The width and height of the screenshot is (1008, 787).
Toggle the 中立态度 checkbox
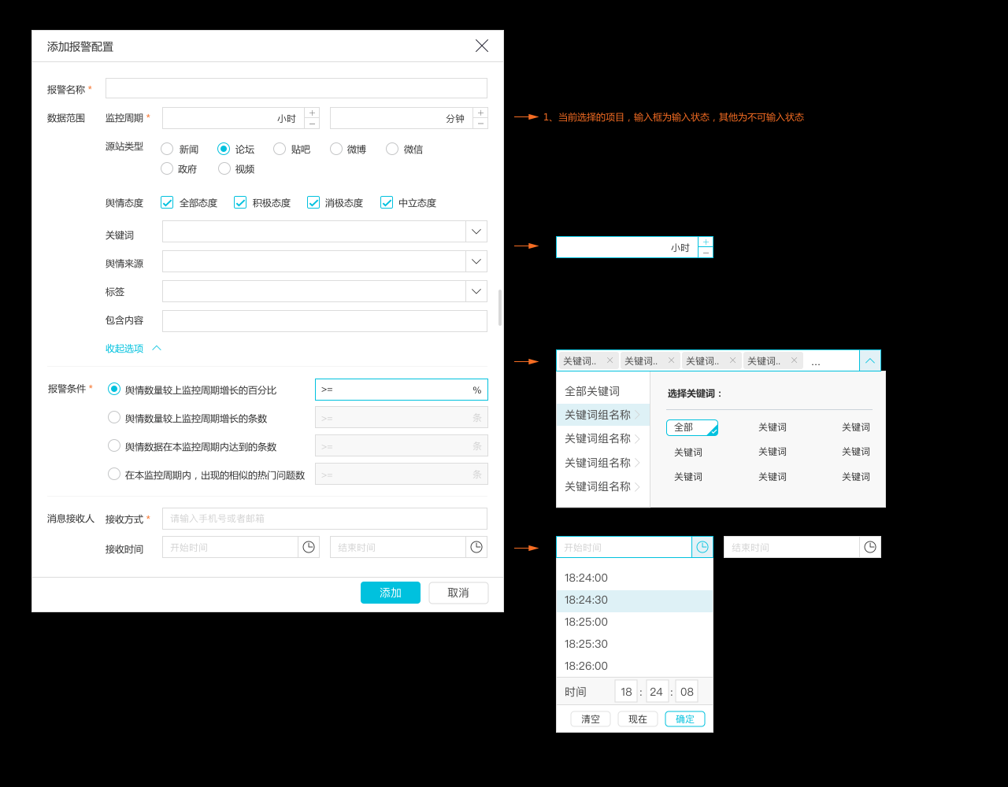tap(387, 202)
